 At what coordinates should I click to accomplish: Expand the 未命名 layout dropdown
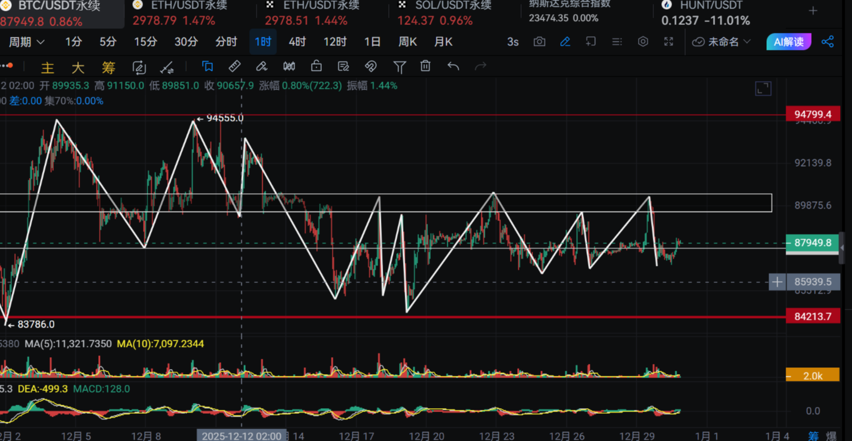click(720, 41)
